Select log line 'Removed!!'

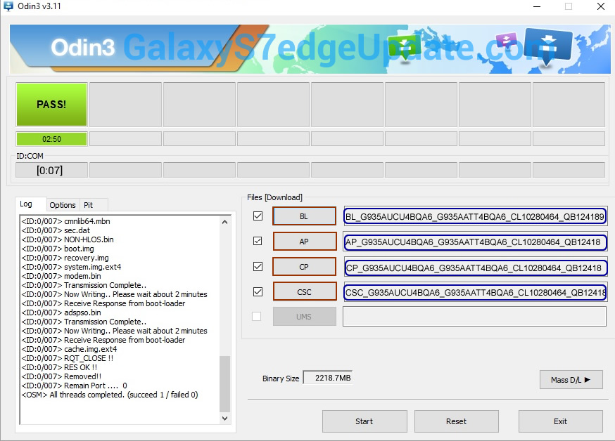(x=62, y=376)
